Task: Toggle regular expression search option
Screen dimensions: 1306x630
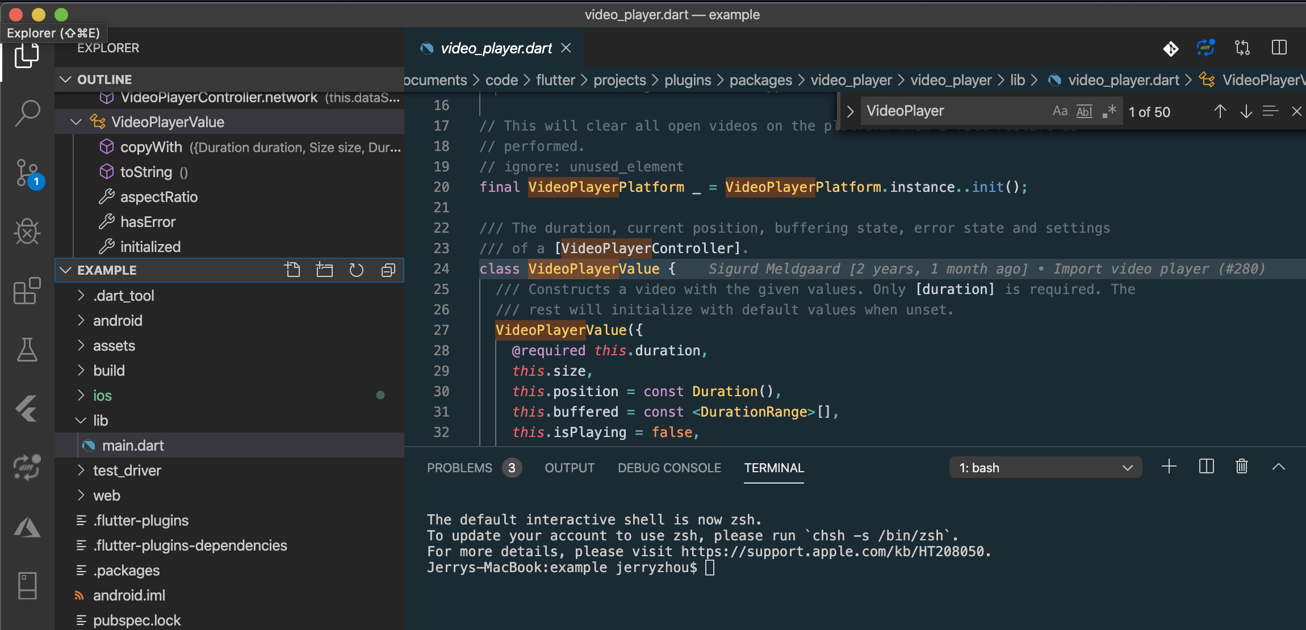Action: tap(1109, 111)
